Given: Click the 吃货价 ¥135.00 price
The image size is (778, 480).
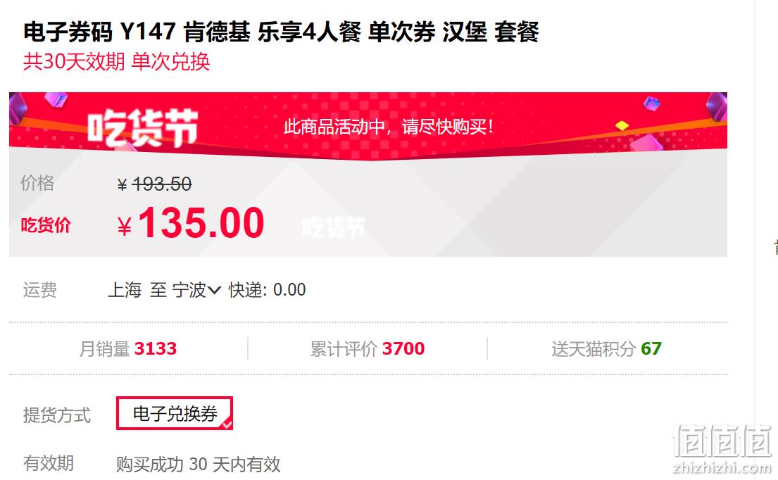Looking at the screenshot, I should [x=191, y=223].
